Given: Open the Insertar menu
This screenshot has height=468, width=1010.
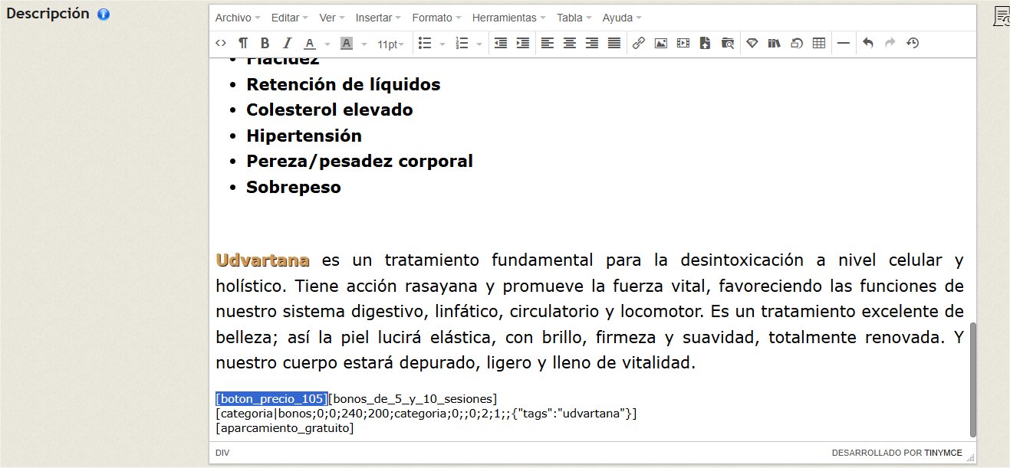Looking at the screenshot, I should [379, 18].
